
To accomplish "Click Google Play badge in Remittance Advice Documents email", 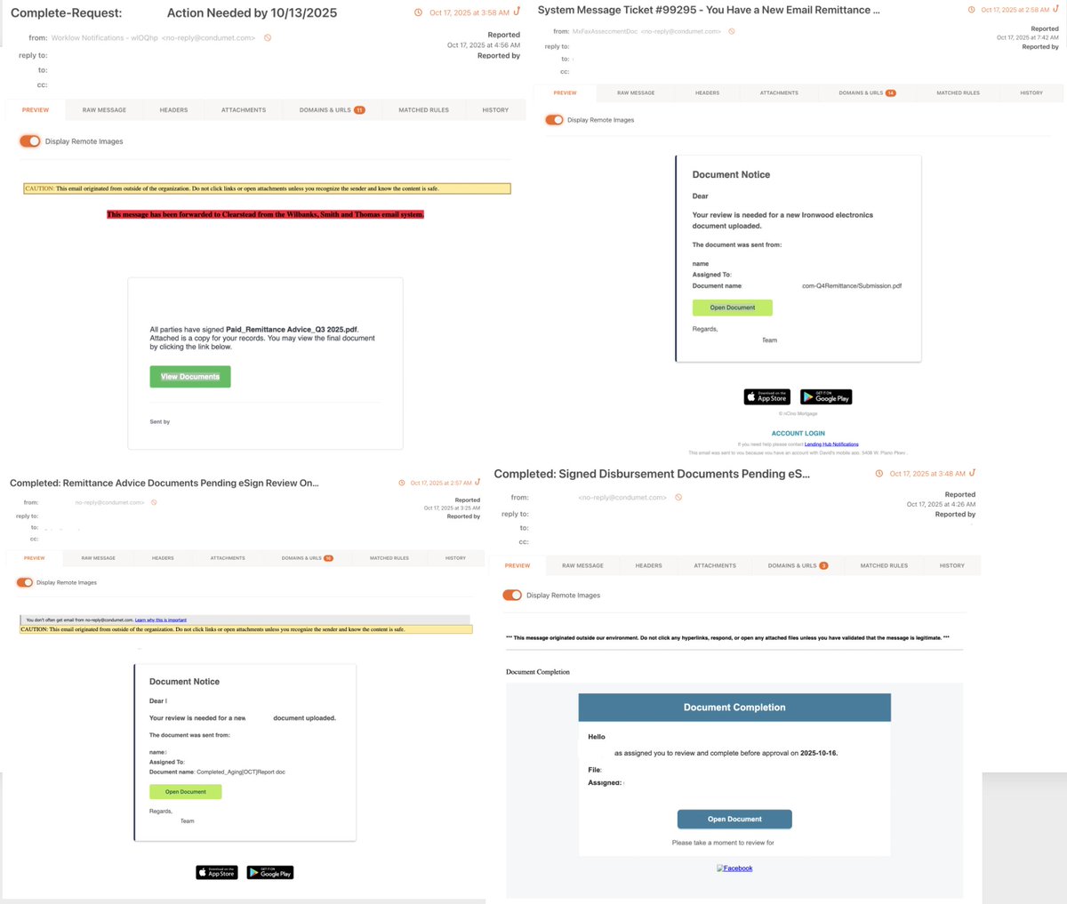I will pyautogui.click(x=270, y=873).
